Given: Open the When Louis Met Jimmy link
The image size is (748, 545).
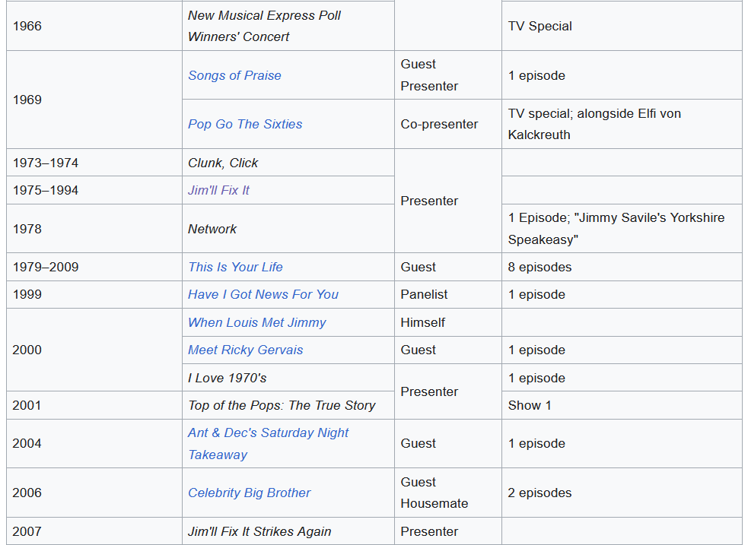Looking at the screenshot, I should [x=256, y=322].
